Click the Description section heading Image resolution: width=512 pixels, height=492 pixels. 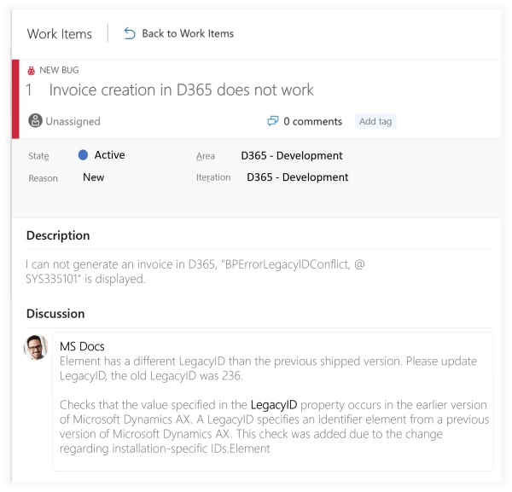[x=58, y=235]
